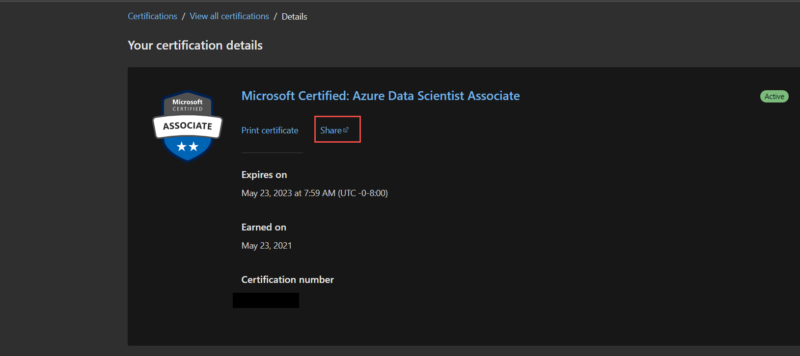Open the Certifications breadcrumb link
The width and height of the screenshot is (800, 356).
click(152, 16)
